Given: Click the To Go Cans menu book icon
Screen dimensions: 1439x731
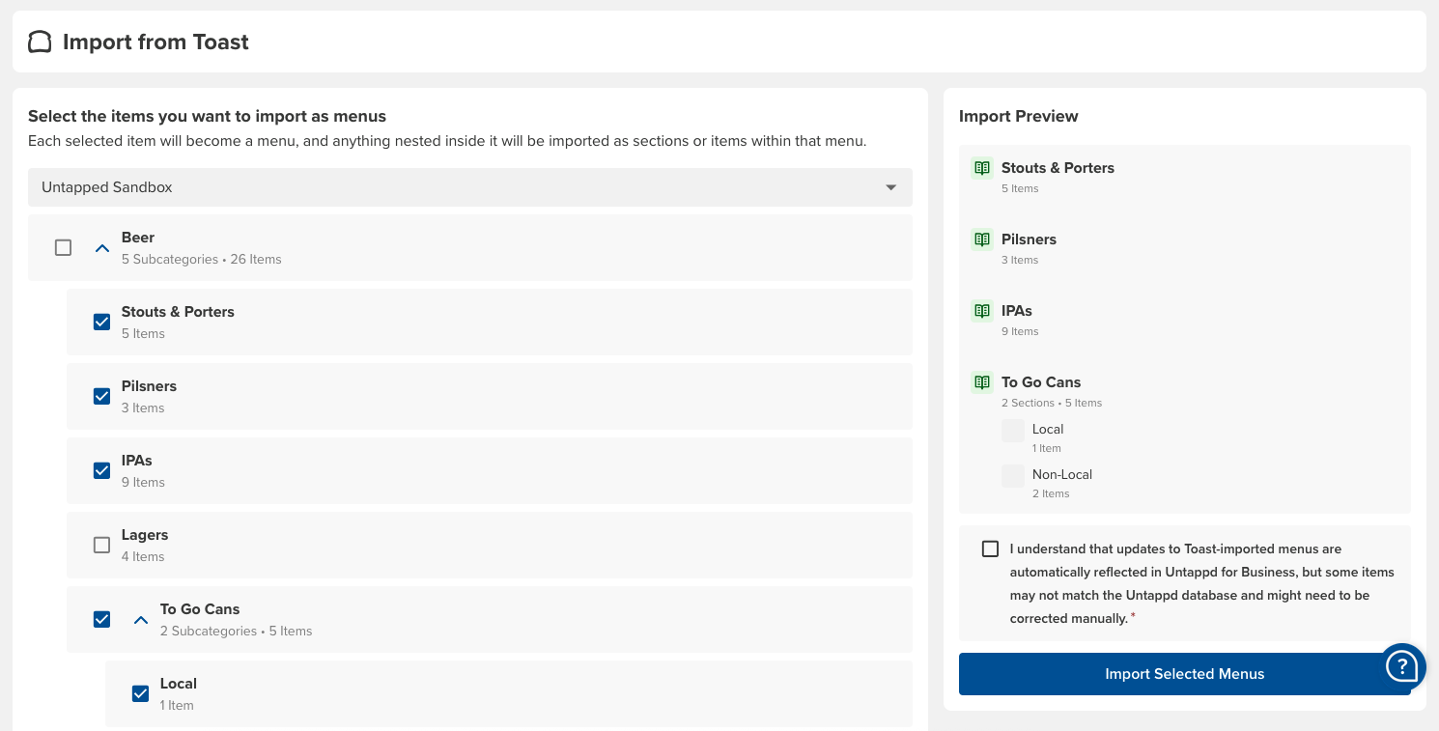Looking at the screenshot, I should pos(982,382).
